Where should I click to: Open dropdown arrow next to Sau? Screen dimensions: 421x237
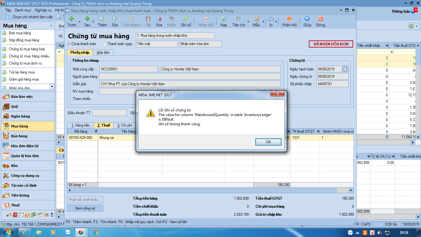94,22
